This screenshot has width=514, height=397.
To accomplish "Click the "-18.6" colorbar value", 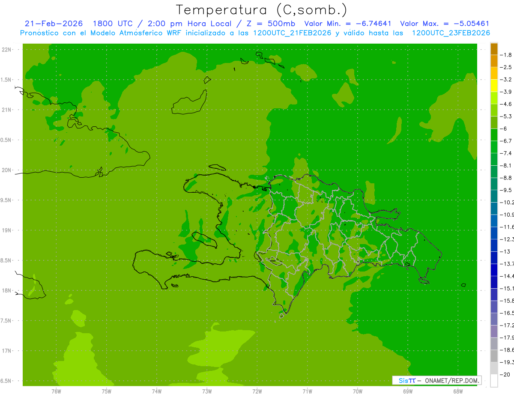I will point(507,350).
